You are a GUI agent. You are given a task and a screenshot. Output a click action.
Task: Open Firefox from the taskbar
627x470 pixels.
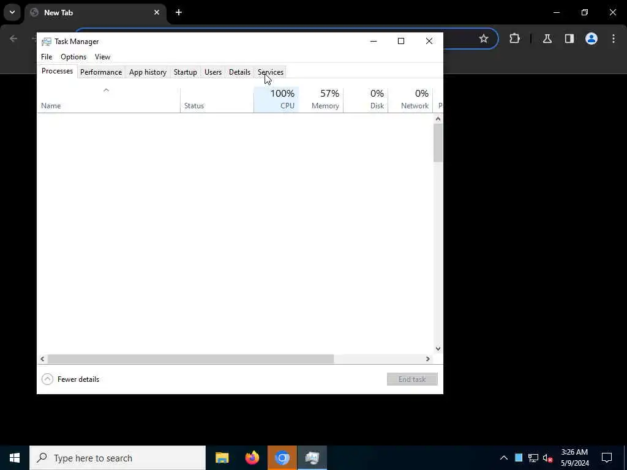(x=252, y=458)
